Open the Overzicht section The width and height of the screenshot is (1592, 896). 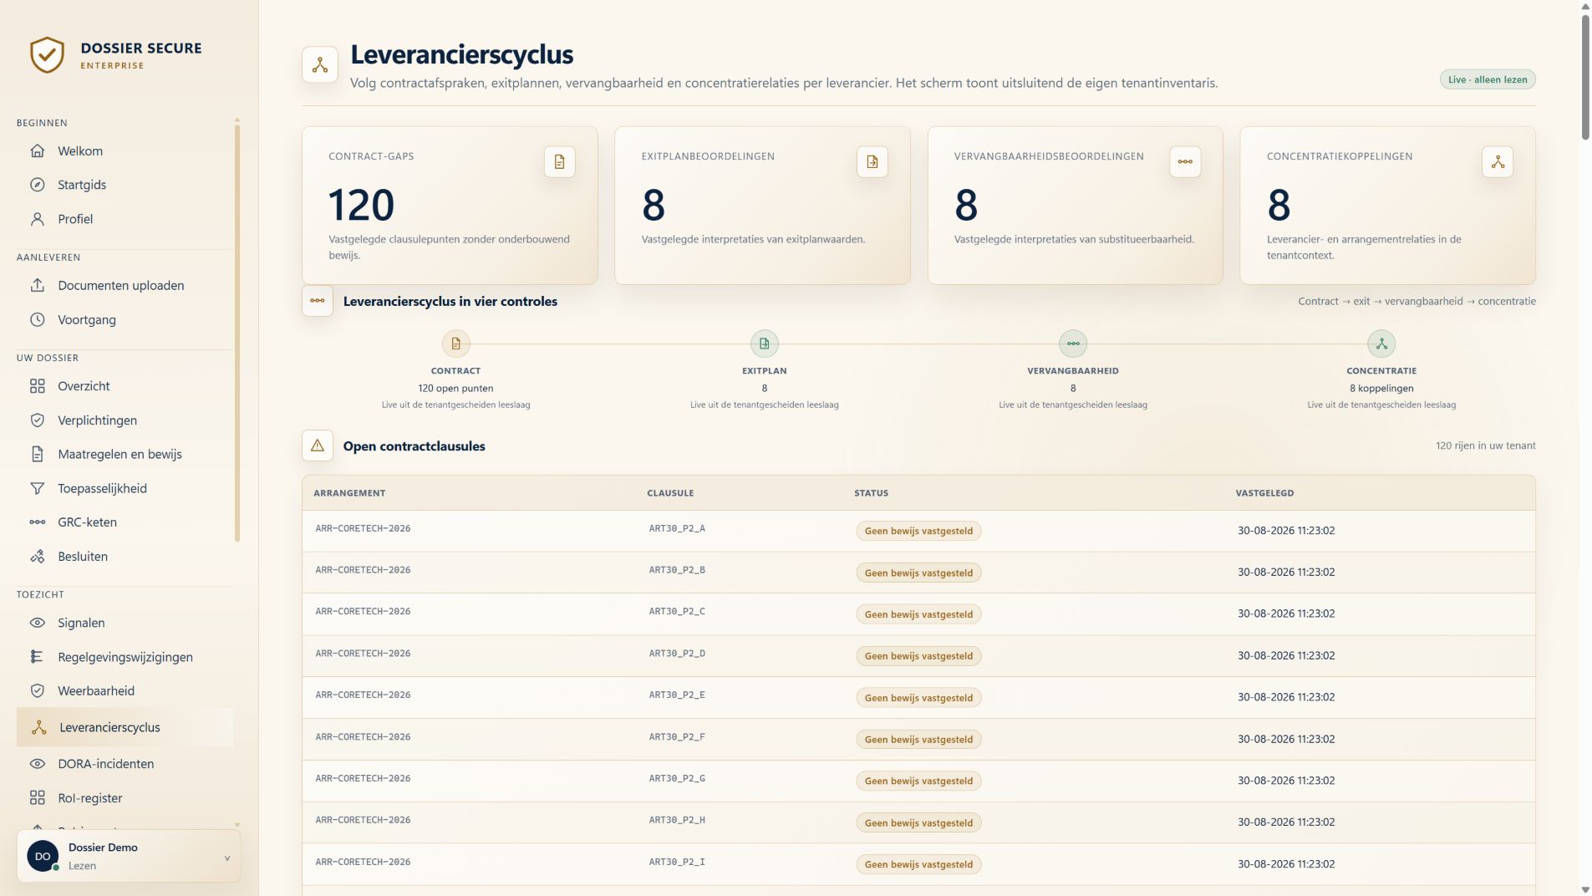pyautogui.click(x=125, y=386)
